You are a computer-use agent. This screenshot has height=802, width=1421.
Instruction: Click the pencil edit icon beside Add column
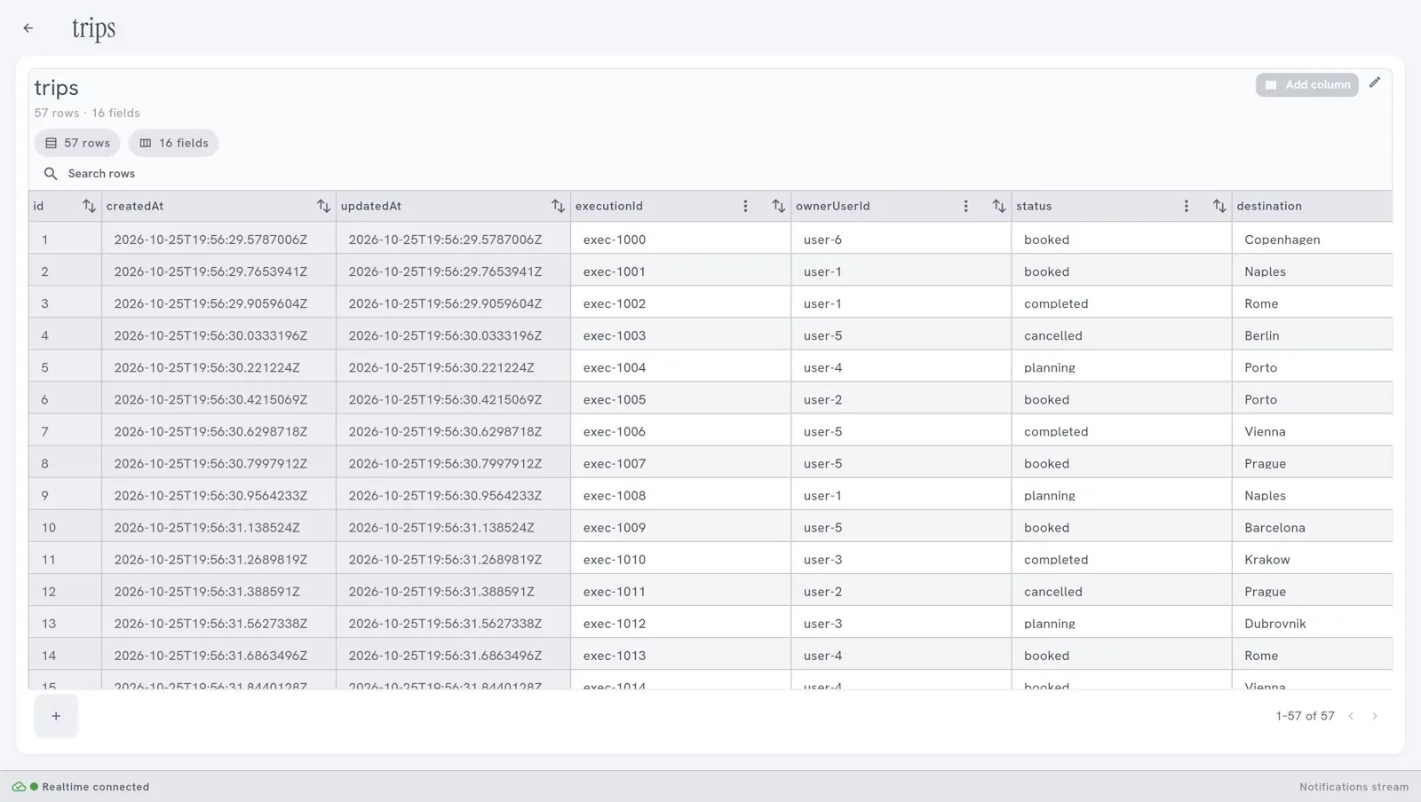click(x=1375, y=83)
